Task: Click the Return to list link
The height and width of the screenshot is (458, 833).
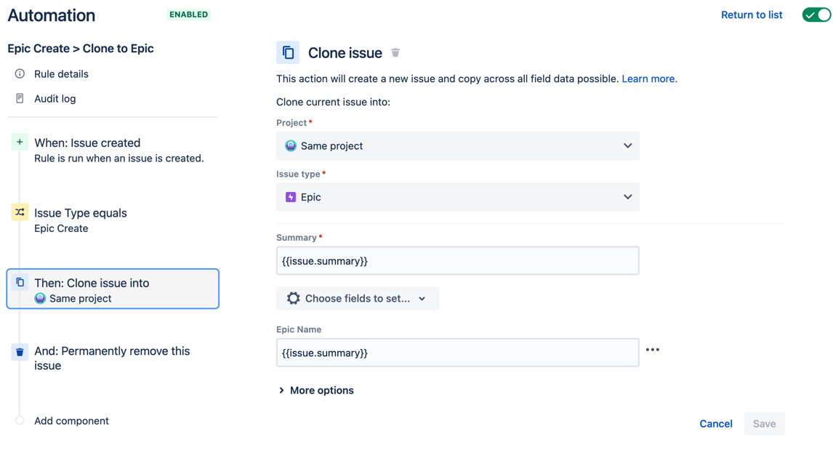Action: [751, 15]
